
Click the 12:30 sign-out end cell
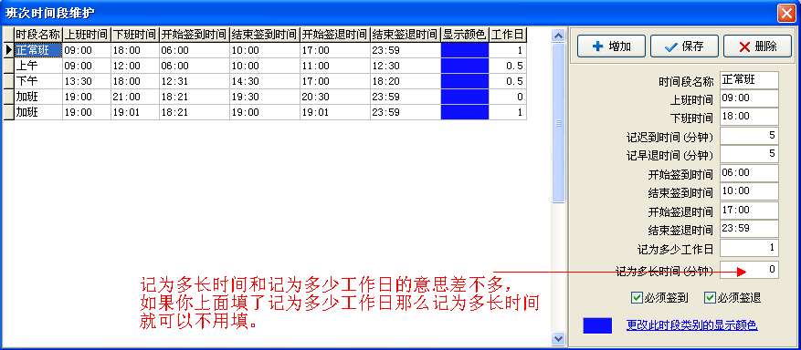[406, 67]
